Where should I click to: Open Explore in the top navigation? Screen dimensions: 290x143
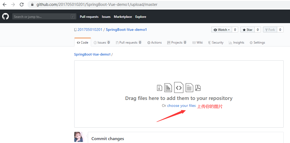[x=141, y=17]
